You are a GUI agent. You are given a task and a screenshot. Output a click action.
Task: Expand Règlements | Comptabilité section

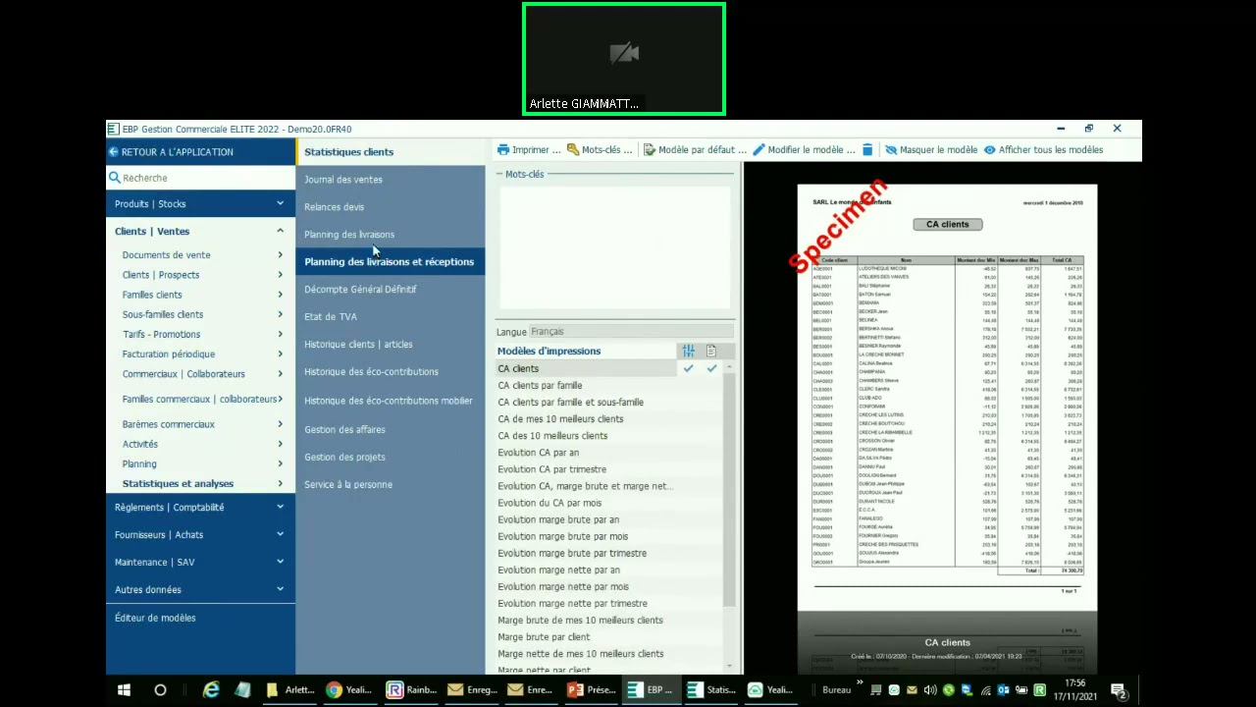pyautogui.click(x=280, y=508)
